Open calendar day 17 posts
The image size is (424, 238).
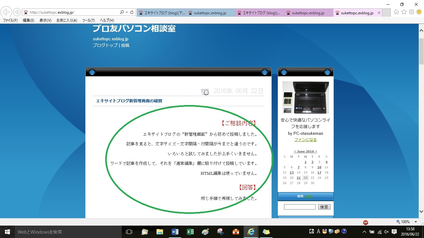pyautogui.click(x=319, y=173)
